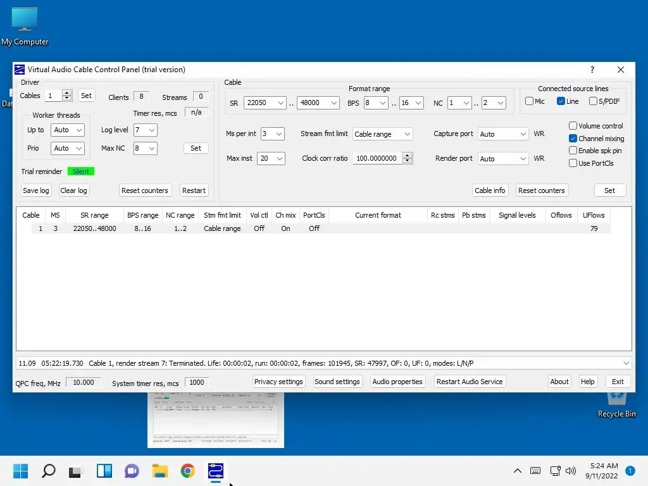Open taskbar Search

48,471
